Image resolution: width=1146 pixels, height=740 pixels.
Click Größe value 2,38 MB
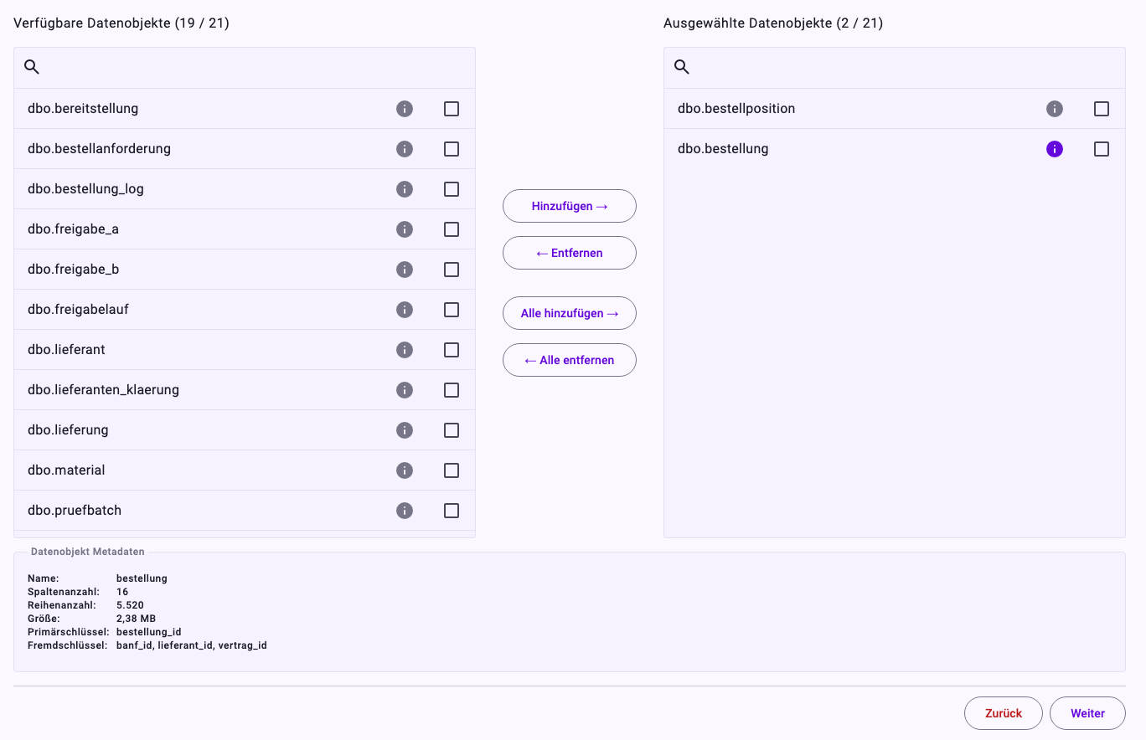coord(136,619)
